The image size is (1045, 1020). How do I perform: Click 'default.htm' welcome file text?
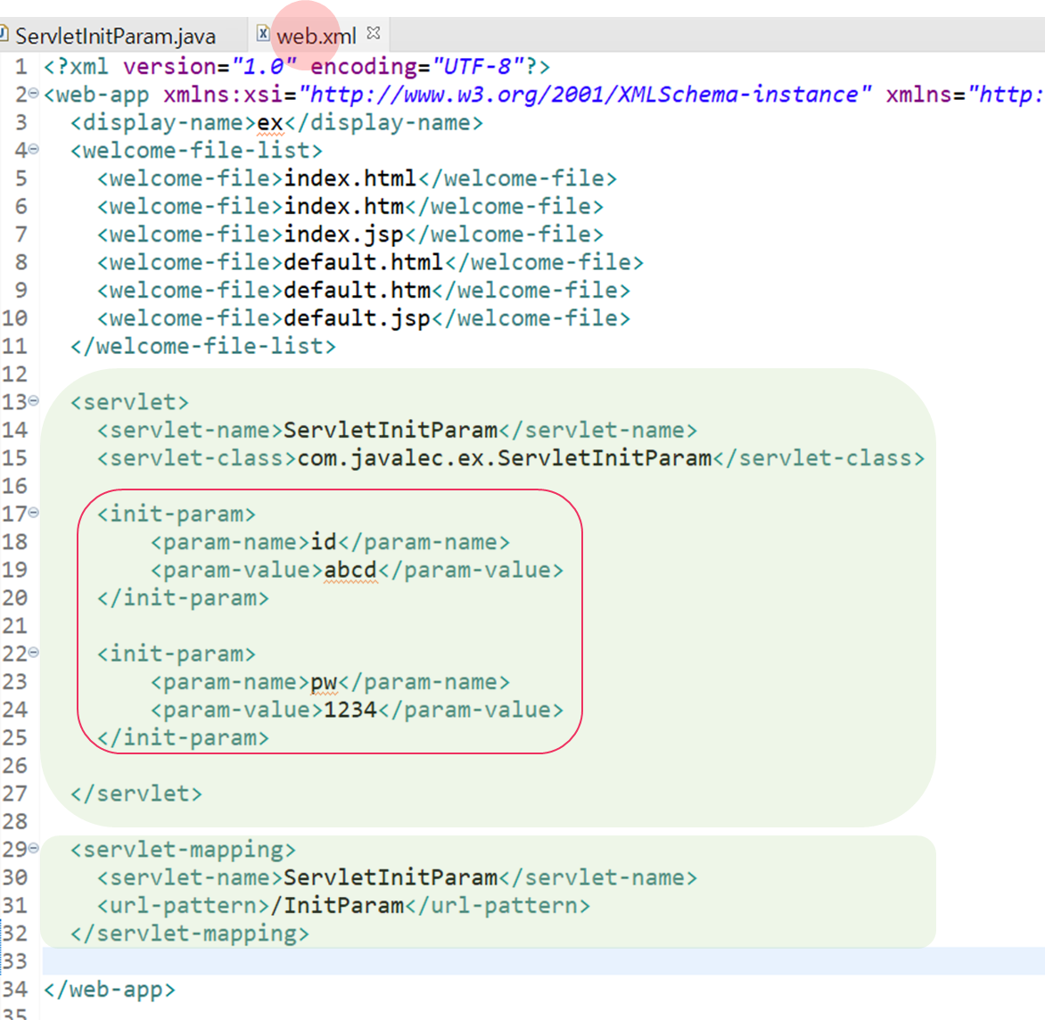[358, 291]
